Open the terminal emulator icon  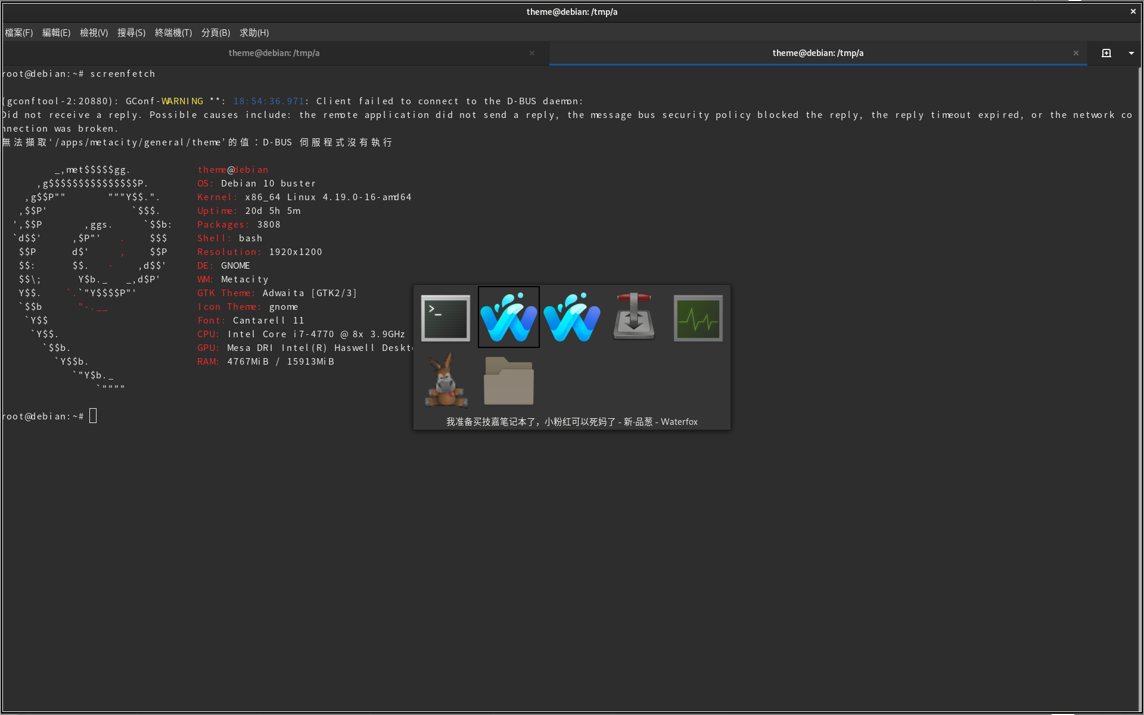[x=444, y=316]
